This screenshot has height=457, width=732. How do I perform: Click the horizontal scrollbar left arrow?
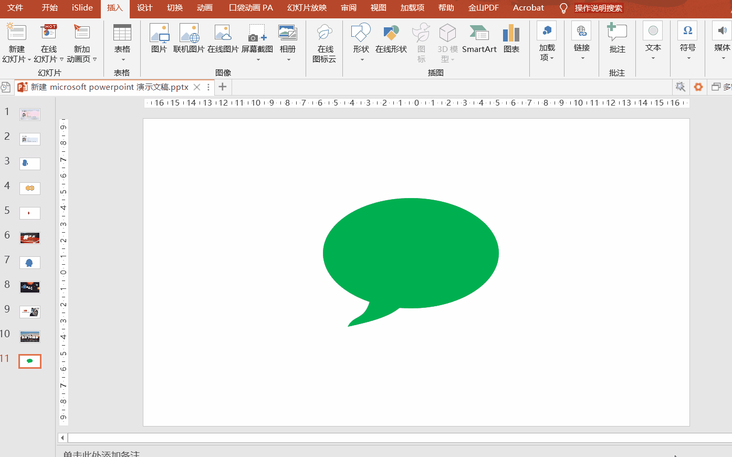coord(62,438)
